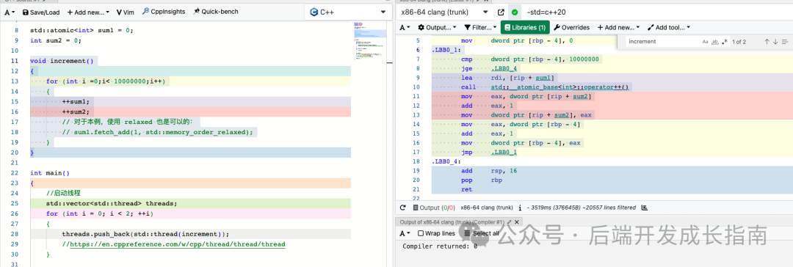Click the compilation stats chart icon

[645, 208]
